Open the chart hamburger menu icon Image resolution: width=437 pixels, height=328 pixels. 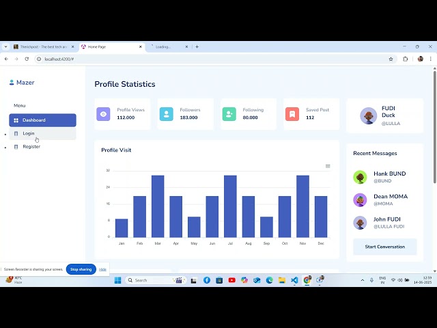328,166
